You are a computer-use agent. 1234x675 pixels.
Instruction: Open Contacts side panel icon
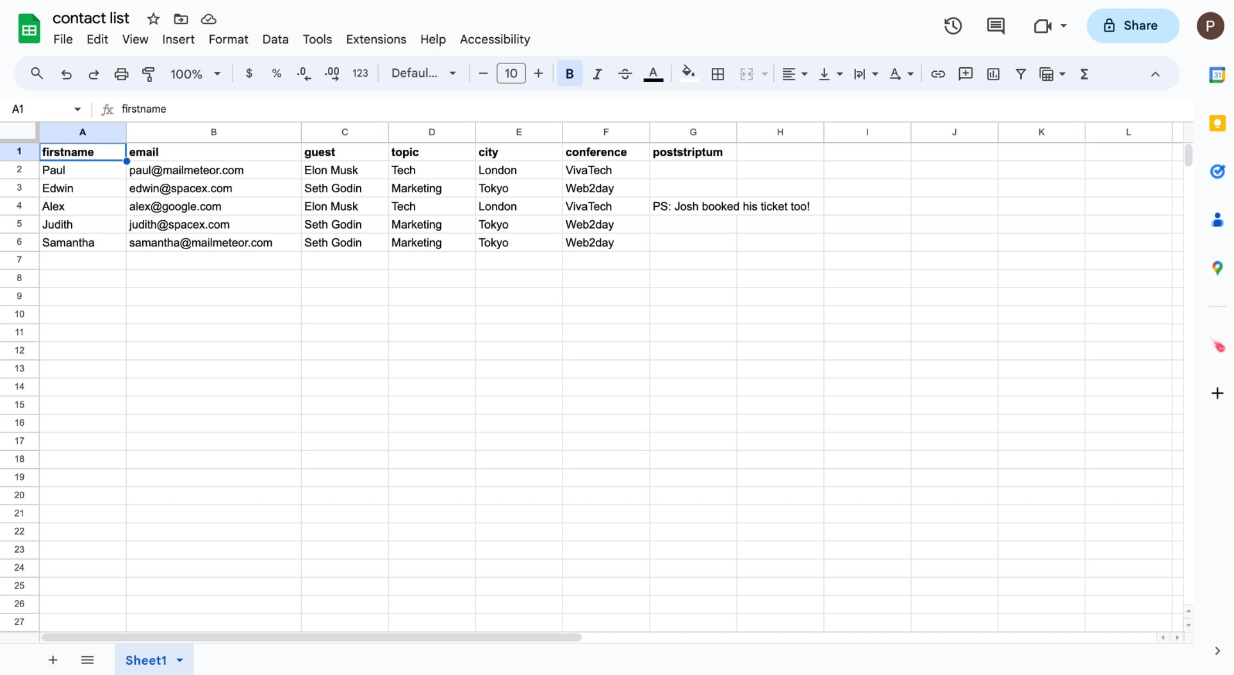(x=1217, y=220)
